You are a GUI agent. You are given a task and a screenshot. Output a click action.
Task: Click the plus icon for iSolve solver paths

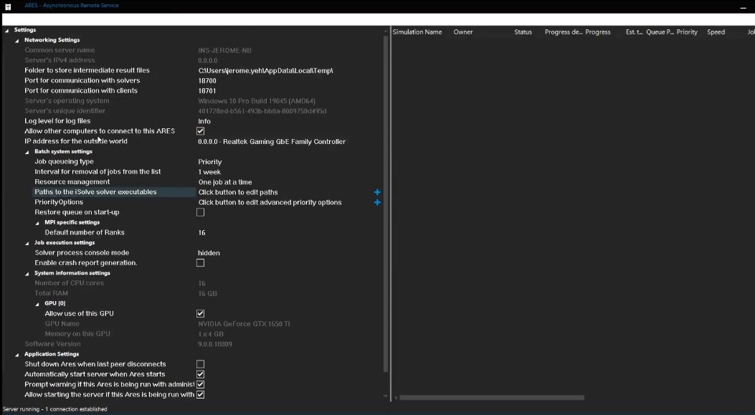pyautogui.click(x=377, y=192)
